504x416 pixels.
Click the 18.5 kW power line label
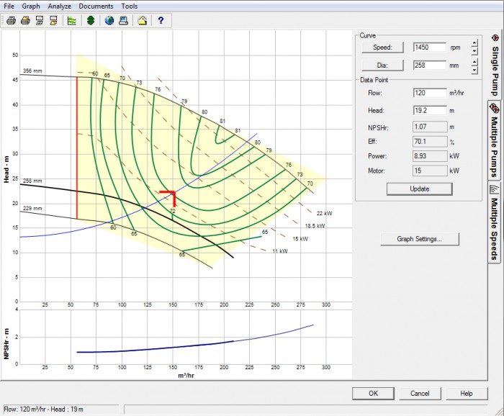pos(315,226)
